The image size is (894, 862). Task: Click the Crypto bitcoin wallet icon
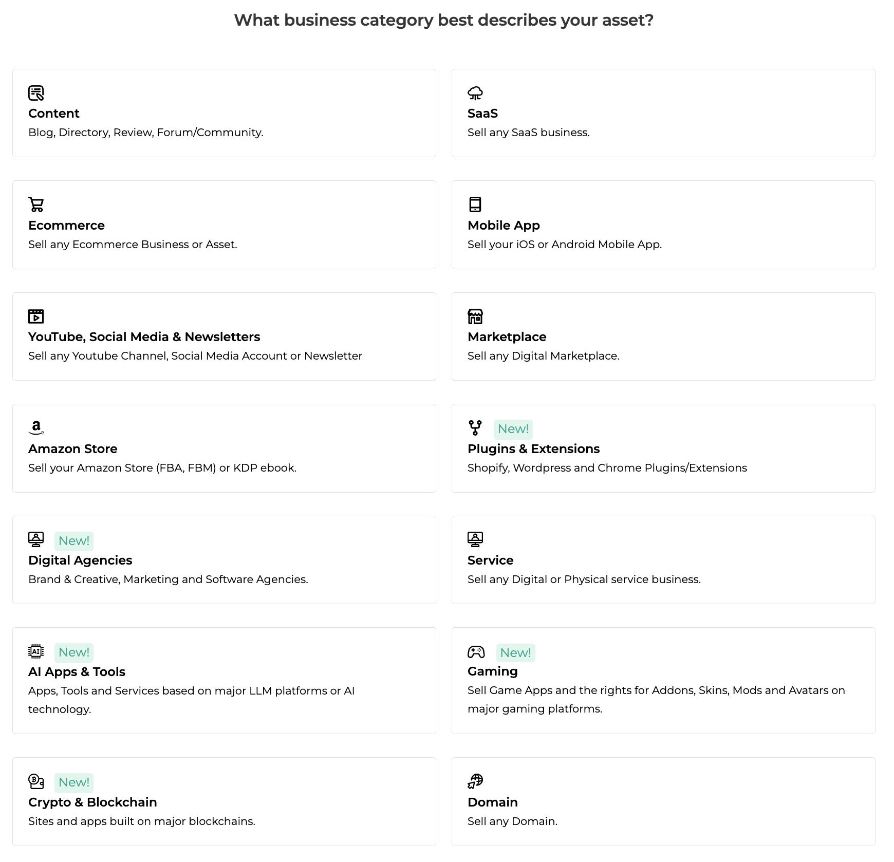[36, 781]
